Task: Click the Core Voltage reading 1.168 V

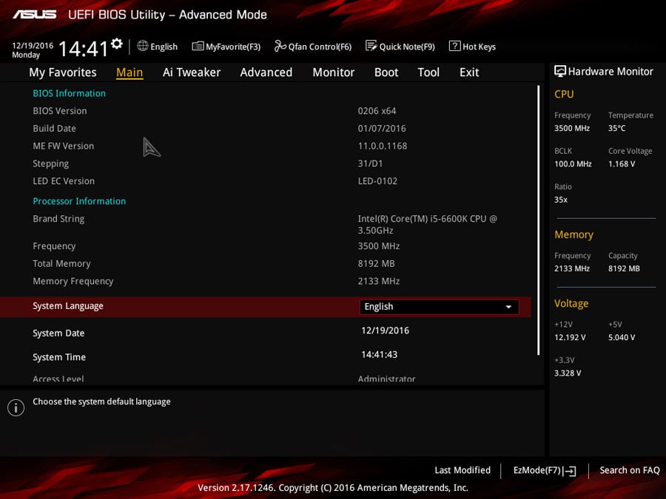Action: pyautogui.click(x=622, y=164)
